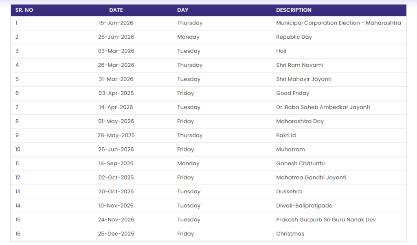This screenshot has height=245, width=417.
Task: Select the 15-Jan-2026 date cell
Action: pyautogui.click(x=116, y=23)
